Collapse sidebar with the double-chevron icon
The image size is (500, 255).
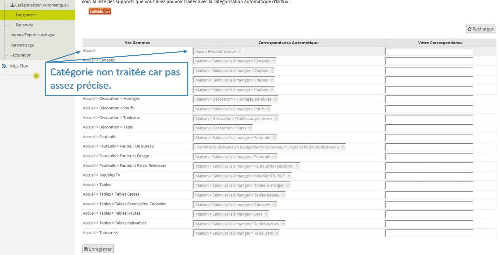(36, 76)
